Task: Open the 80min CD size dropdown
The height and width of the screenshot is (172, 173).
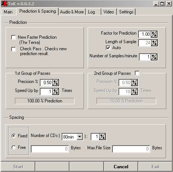Action: pyautogui.click(x=80, y=137)
